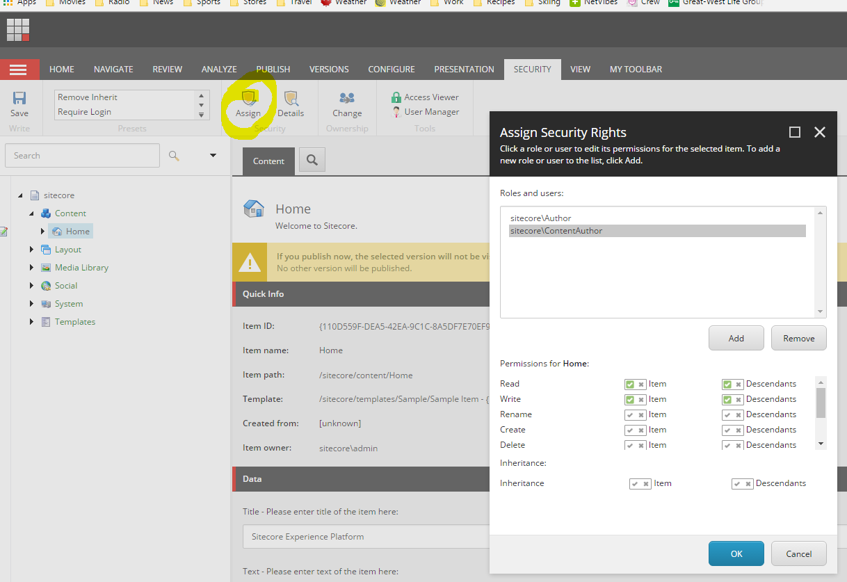Click the Add role button
Viewport: 847px width, 582px height.
click(736, 338)
